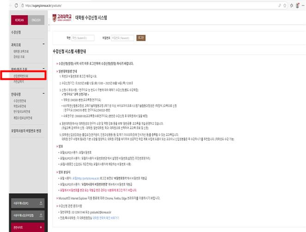Click the brown 로그인 button

pyautogui.click(x=141, y=38)
